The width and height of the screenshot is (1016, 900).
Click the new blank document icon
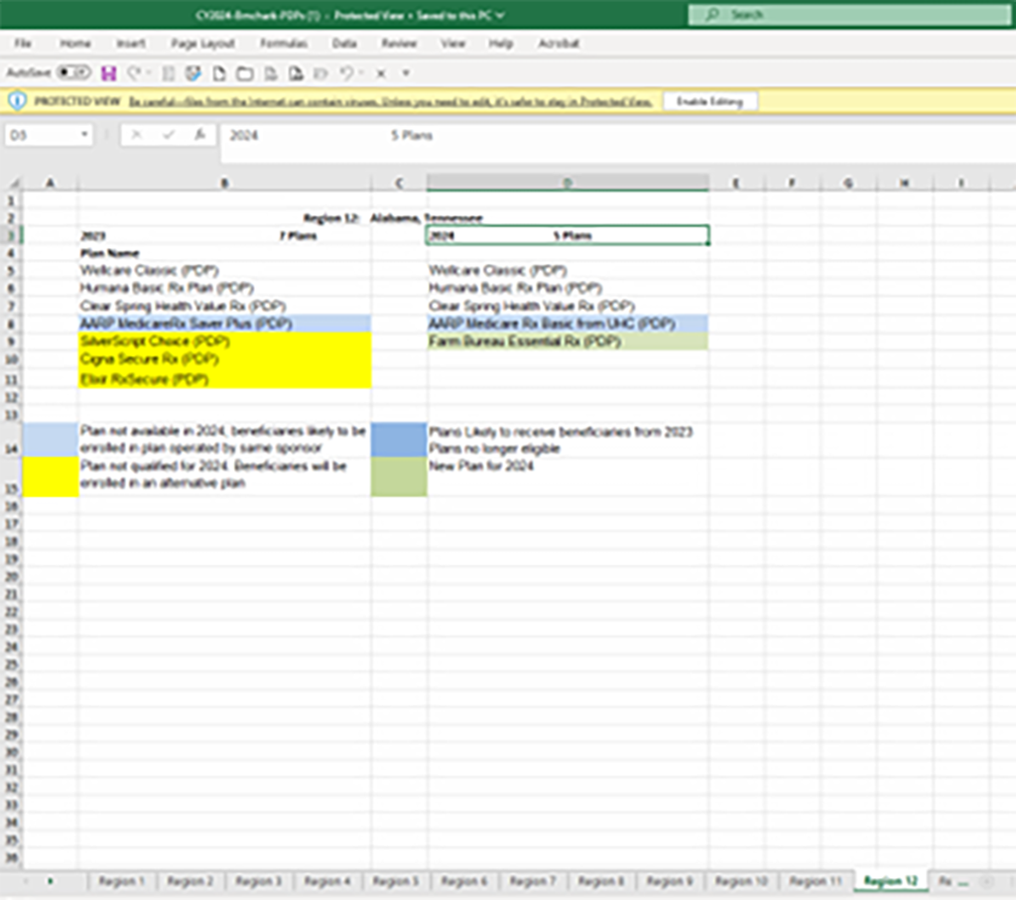219,73
